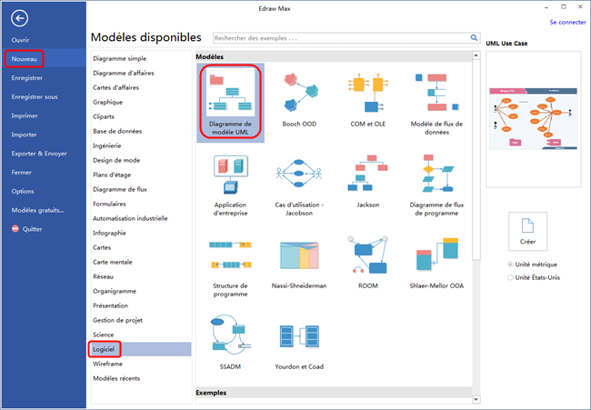Select the Jackson template icon
The height and width of the screenshot is (410, 591).
click(x=368, y=173)
